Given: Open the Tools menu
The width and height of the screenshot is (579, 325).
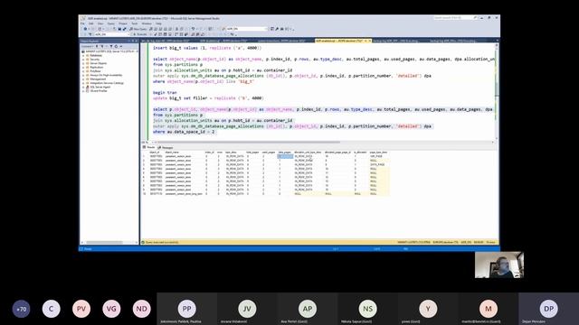Looking at the screenshot, I should coord(135,23).
